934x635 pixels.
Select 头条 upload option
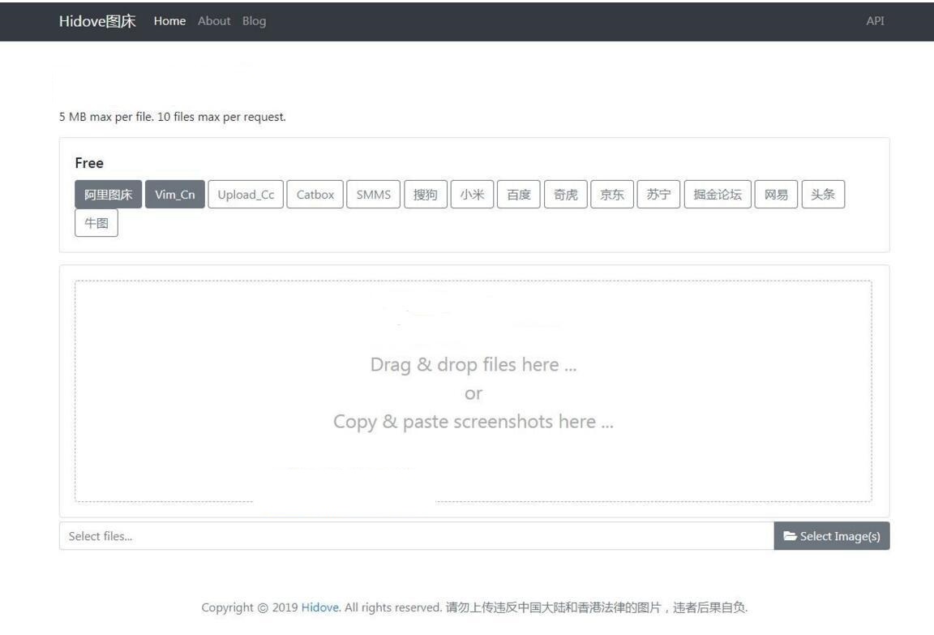pos(823,194)
